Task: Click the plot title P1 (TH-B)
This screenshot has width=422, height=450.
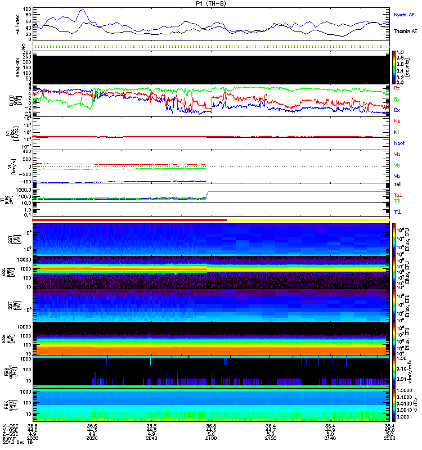Action: click(210, 3)
